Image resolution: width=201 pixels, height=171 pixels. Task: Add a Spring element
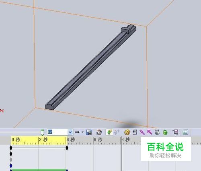coord(135,132)
